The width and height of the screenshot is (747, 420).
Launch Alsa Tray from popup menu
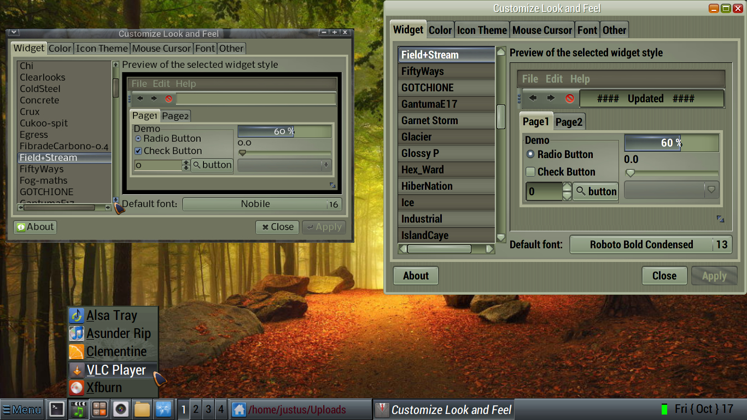[x=113, y=316]
